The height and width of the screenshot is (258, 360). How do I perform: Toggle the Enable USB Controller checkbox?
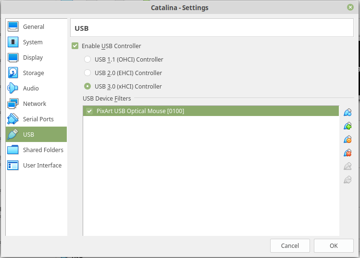[75, 46]
